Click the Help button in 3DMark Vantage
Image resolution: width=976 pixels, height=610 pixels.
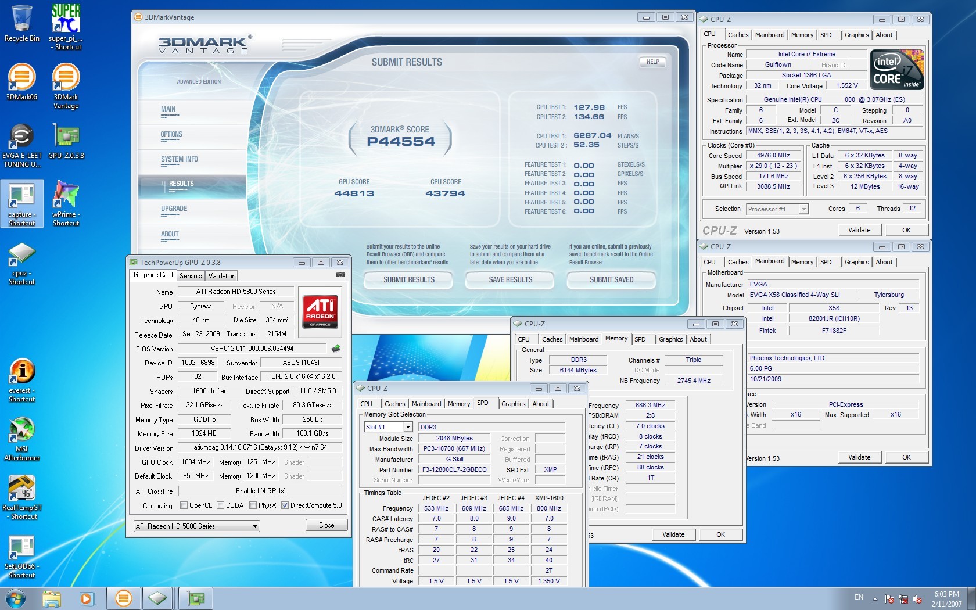[653, 62]
